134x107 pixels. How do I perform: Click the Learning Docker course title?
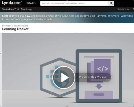point(15,29)
